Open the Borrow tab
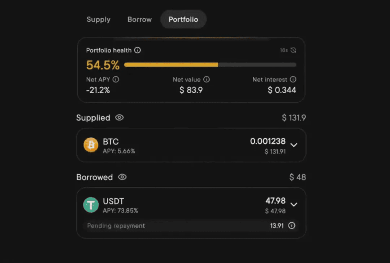This screenshot has width=390, height=263. pos(139,19)
